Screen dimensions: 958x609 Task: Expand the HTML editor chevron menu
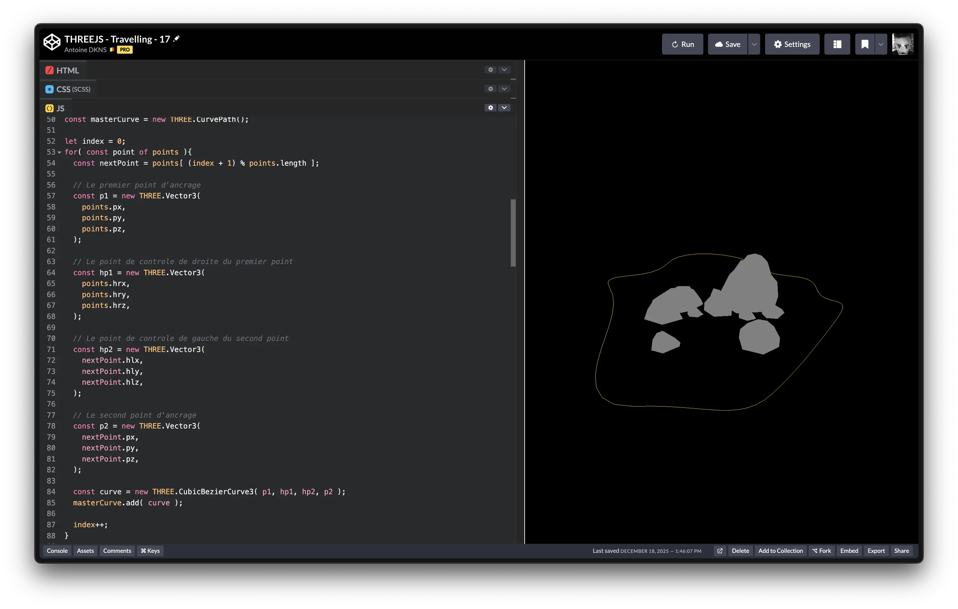504,70
